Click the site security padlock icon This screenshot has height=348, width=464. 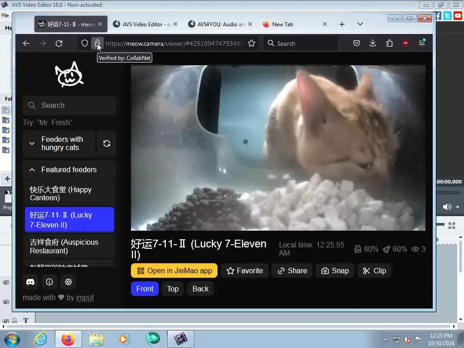tap(97, 43)
